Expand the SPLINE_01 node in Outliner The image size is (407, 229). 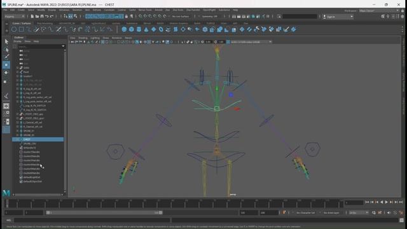click(17, 131)
